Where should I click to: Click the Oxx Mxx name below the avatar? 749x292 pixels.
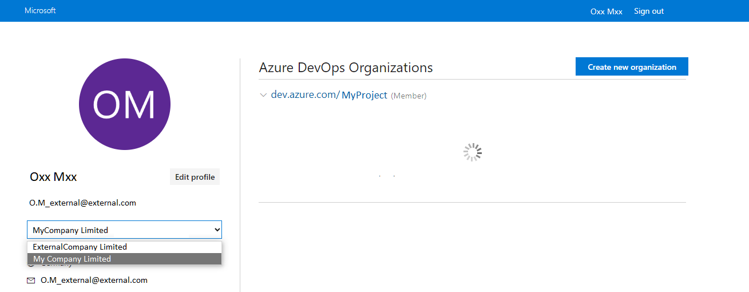click(53, 177)
